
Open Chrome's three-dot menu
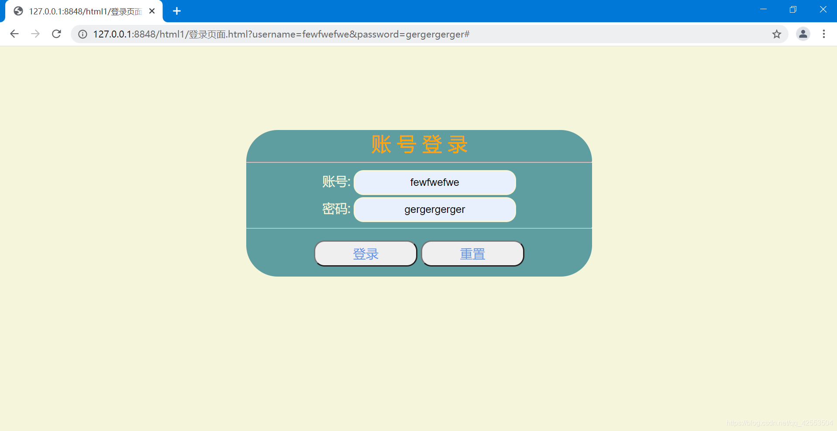tap(824, 34)
